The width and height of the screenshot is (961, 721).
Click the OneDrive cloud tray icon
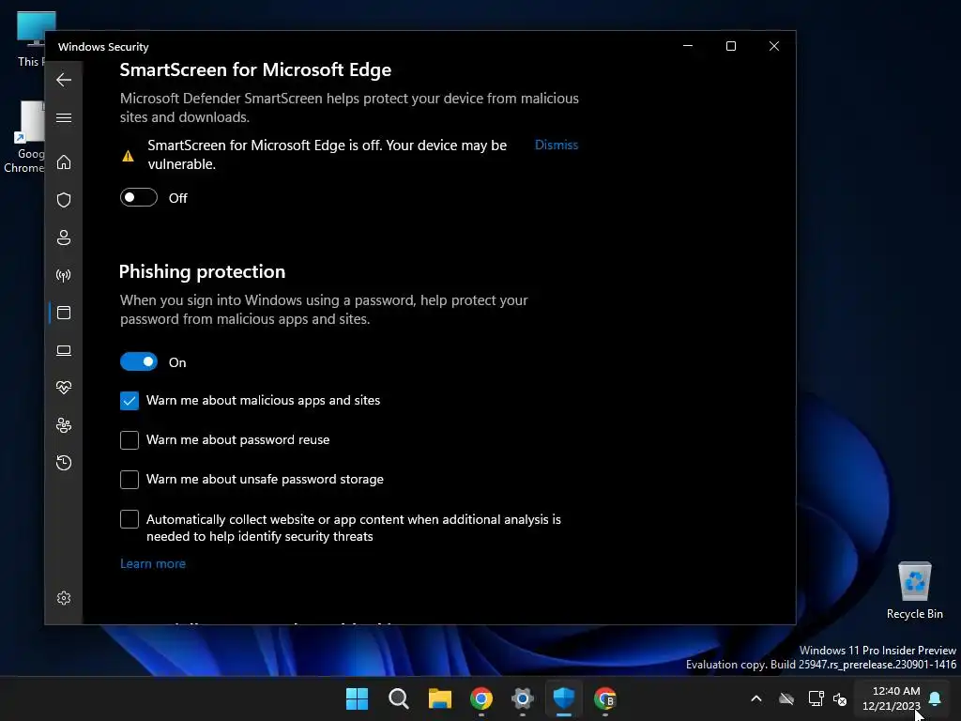786,698
